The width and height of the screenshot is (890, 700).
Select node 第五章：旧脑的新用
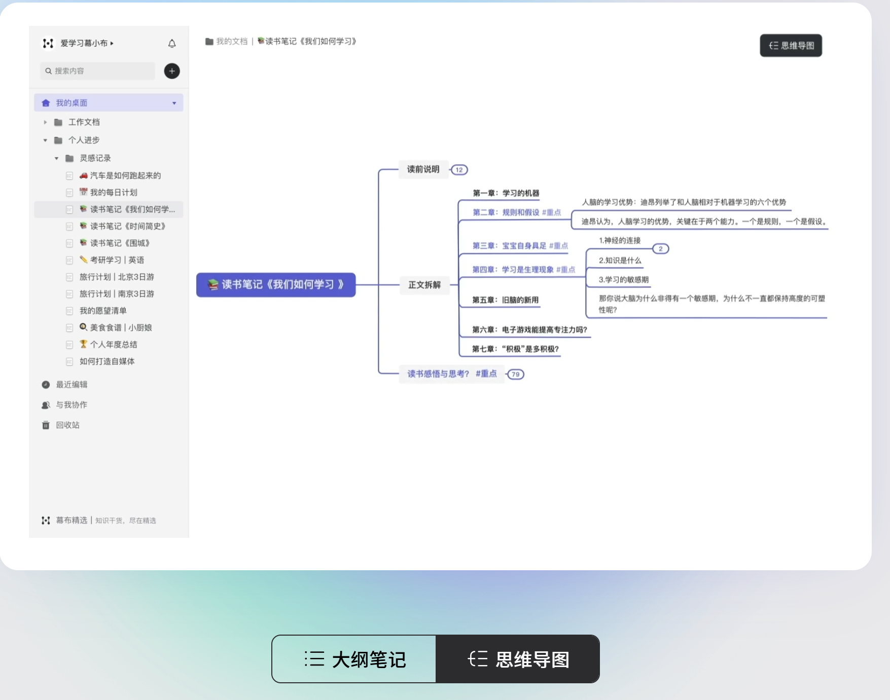click(506, 300)
